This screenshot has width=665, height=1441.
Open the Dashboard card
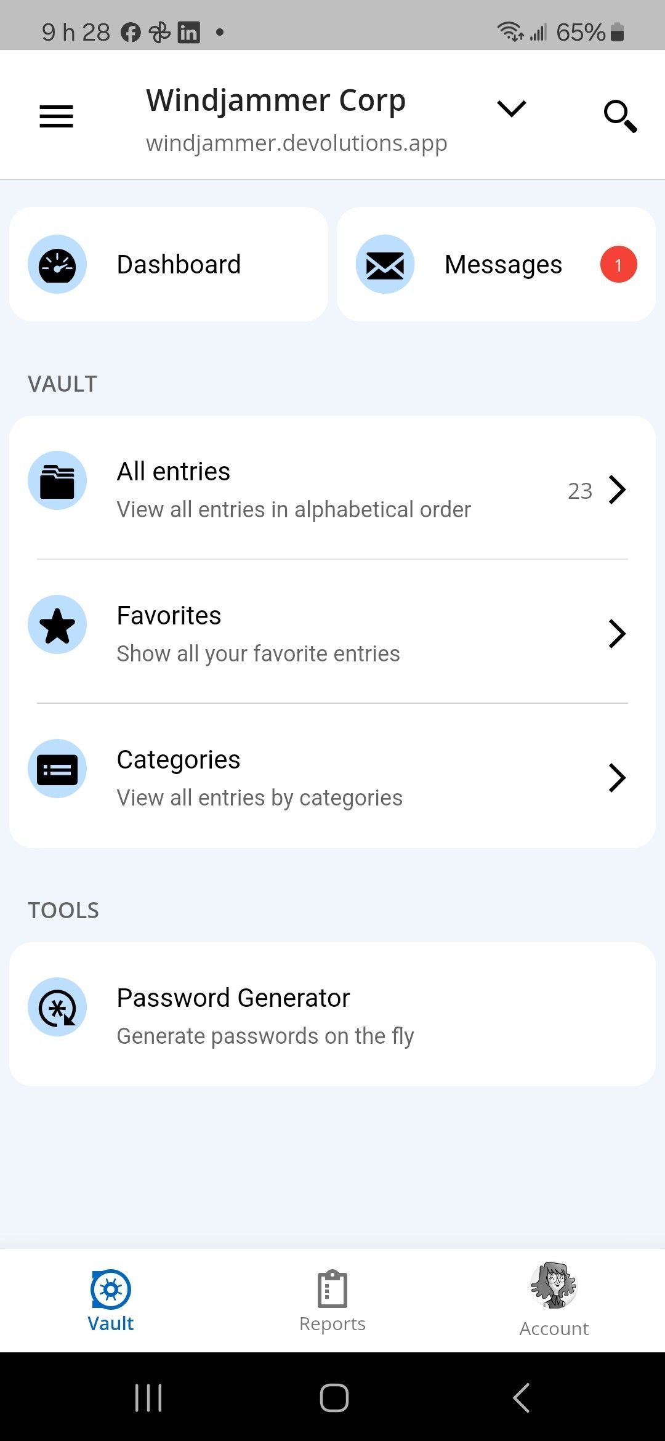click(x=179, y=264)
